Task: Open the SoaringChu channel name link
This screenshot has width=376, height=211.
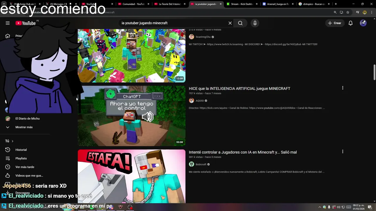Action: click(203, 37)
